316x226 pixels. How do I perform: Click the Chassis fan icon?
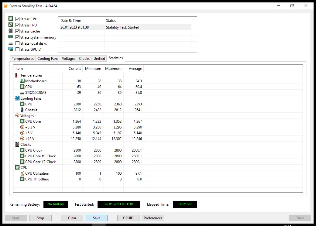(x=22, y=110)
